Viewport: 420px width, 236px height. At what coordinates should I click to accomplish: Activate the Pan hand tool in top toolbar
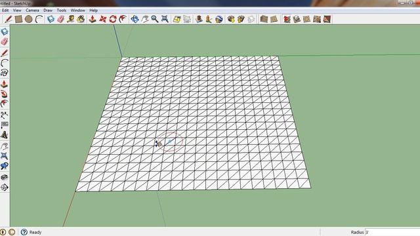[x=145, y=19]
